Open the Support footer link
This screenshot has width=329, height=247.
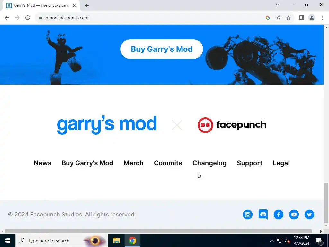[249, 163]
